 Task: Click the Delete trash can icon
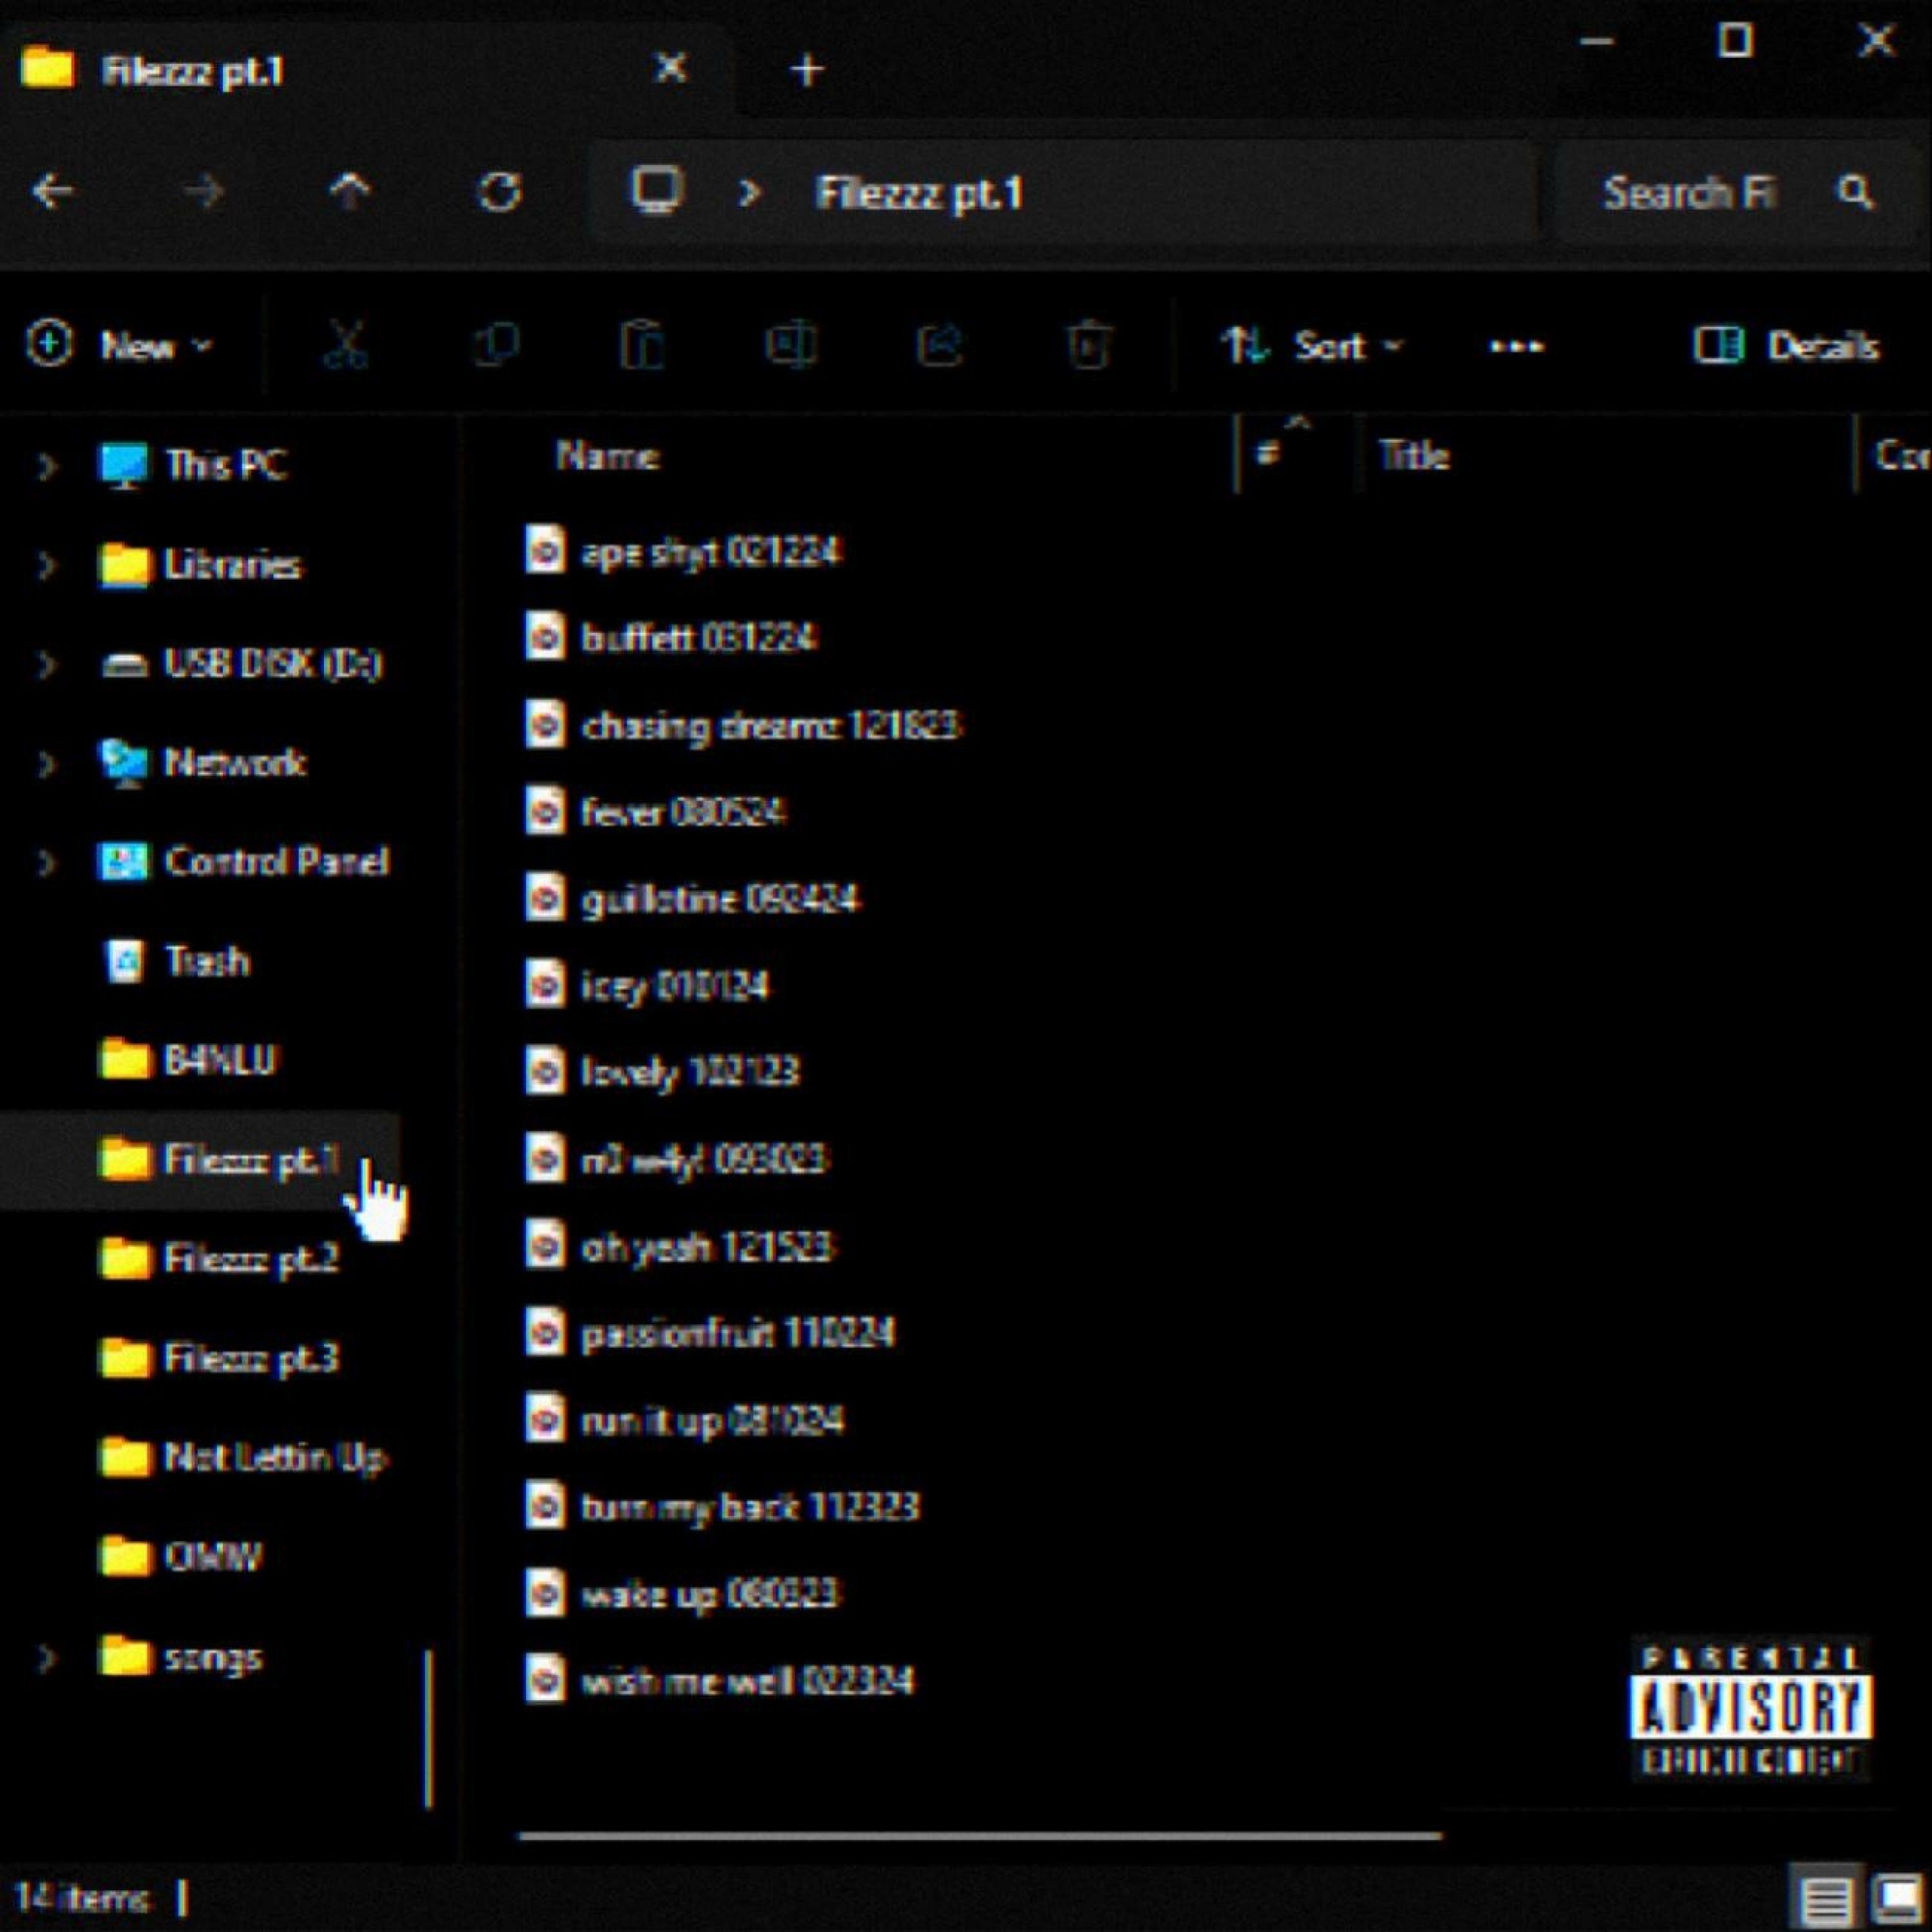pos(1088,346)
